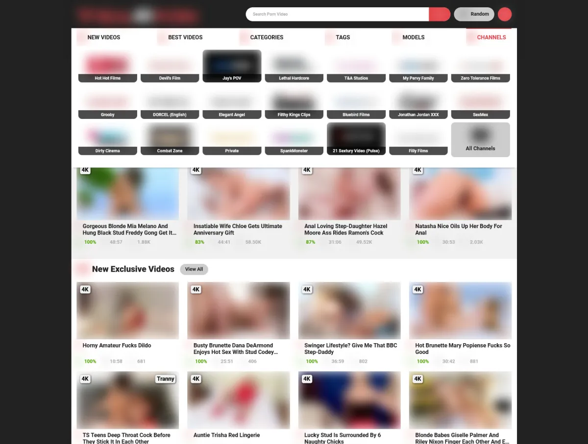Click the icon beside New Exclusive Videos heading

(82, 269)
